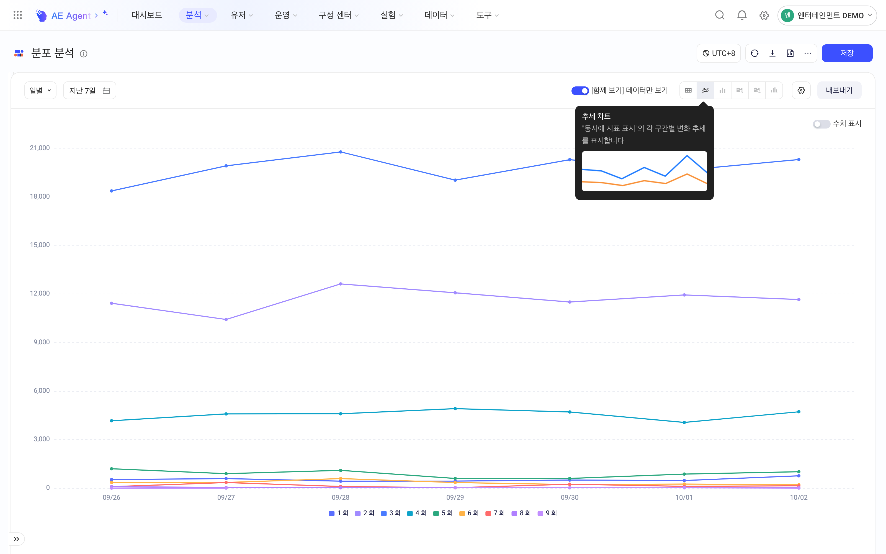
Task: Open the notifications bell
Action: coord(742,16)
